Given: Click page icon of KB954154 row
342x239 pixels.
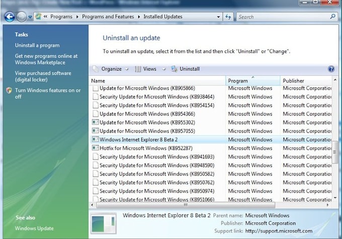Looking at the screenshot, I should [96, 105].
